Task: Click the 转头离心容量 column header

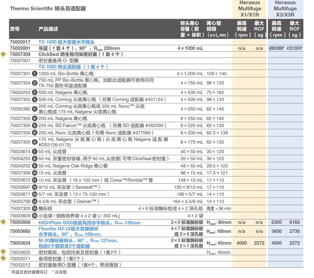Action: pyautogui.click(x=192, y=29)
